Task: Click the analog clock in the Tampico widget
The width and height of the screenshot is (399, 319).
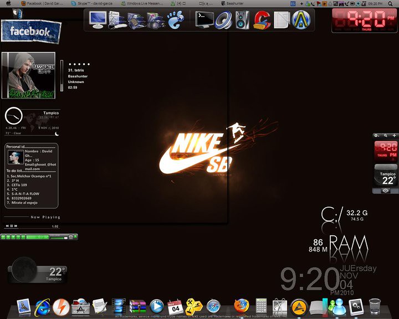Action: coord(14,116)
